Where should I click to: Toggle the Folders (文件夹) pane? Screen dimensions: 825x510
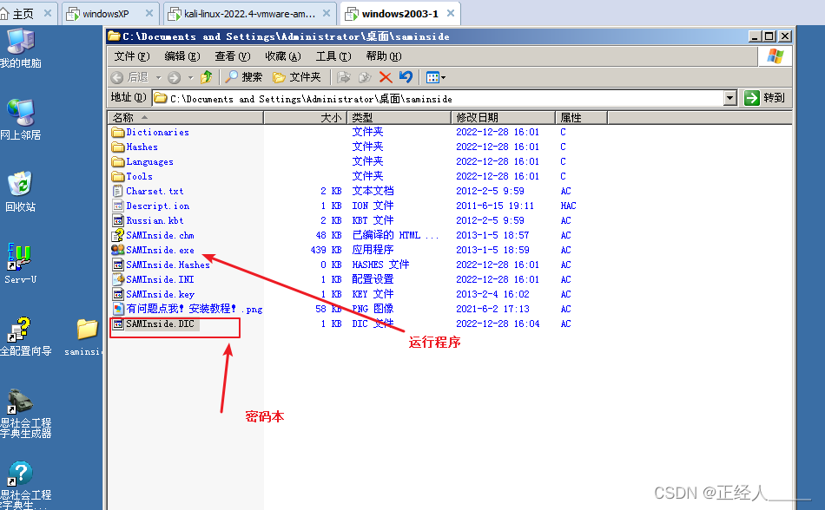click(x=297, y=77)
